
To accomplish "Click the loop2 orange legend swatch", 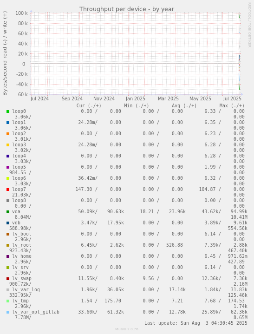I will point(8,134).
